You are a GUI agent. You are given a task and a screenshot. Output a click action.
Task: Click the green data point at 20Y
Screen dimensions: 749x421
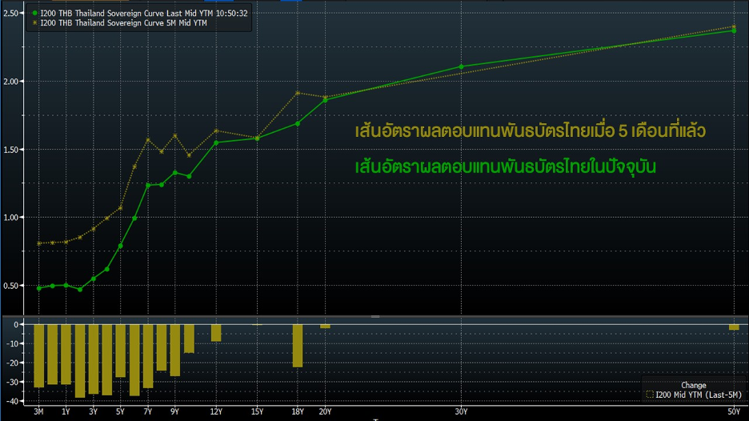click(325, 100)
